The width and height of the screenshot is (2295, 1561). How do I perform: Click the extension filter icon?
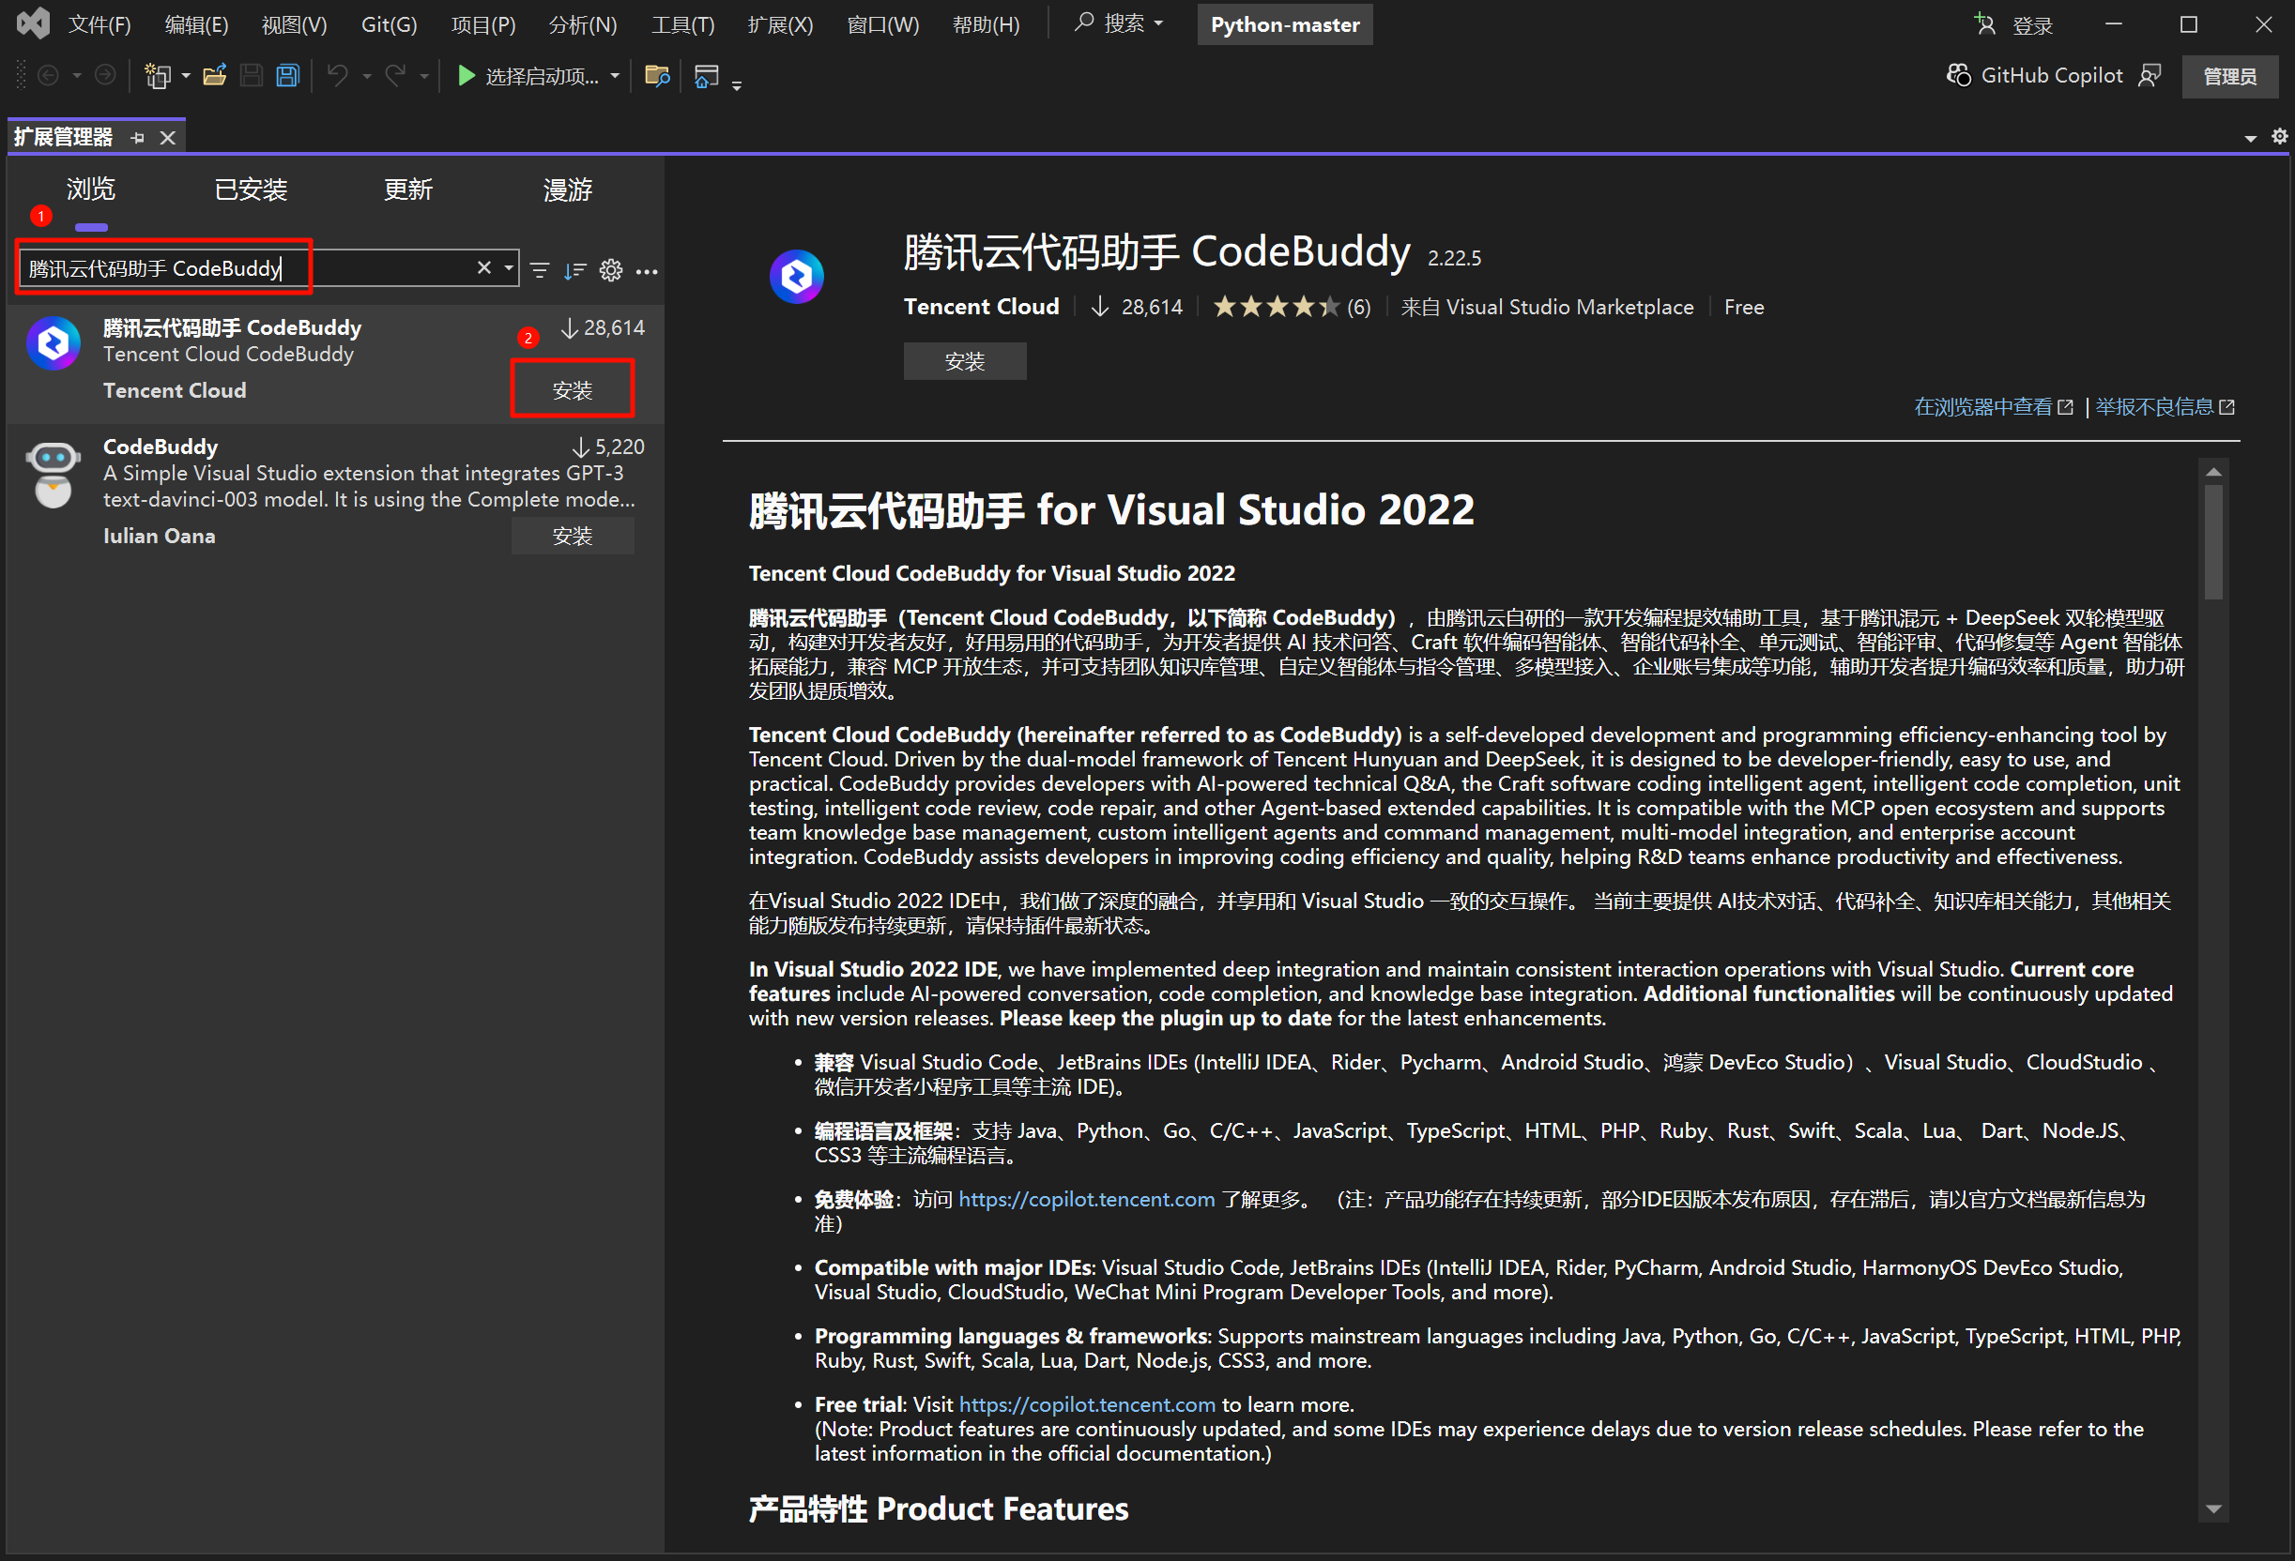(539, 270)
